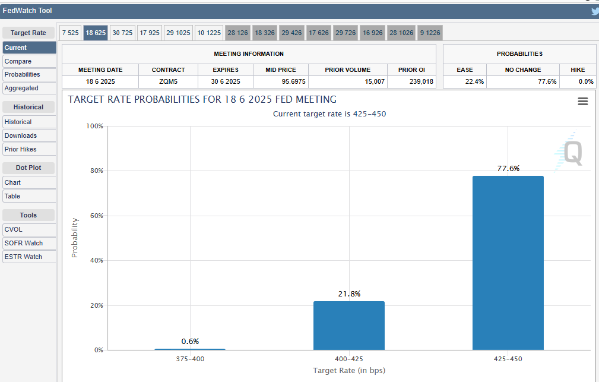Open the 9 1226 meeting tab
The width and height of the screenshot is (599, 382).
coord(430,33)
